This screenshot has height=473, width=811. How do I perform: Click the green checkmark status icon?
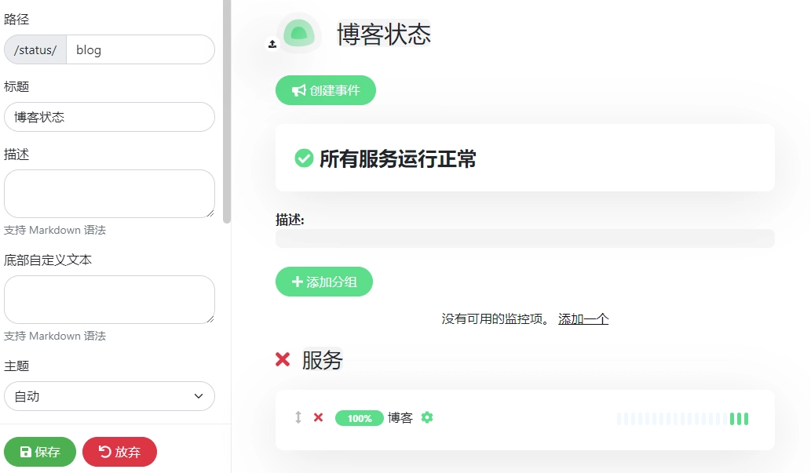pyautogui.click(x=305, y=158)
